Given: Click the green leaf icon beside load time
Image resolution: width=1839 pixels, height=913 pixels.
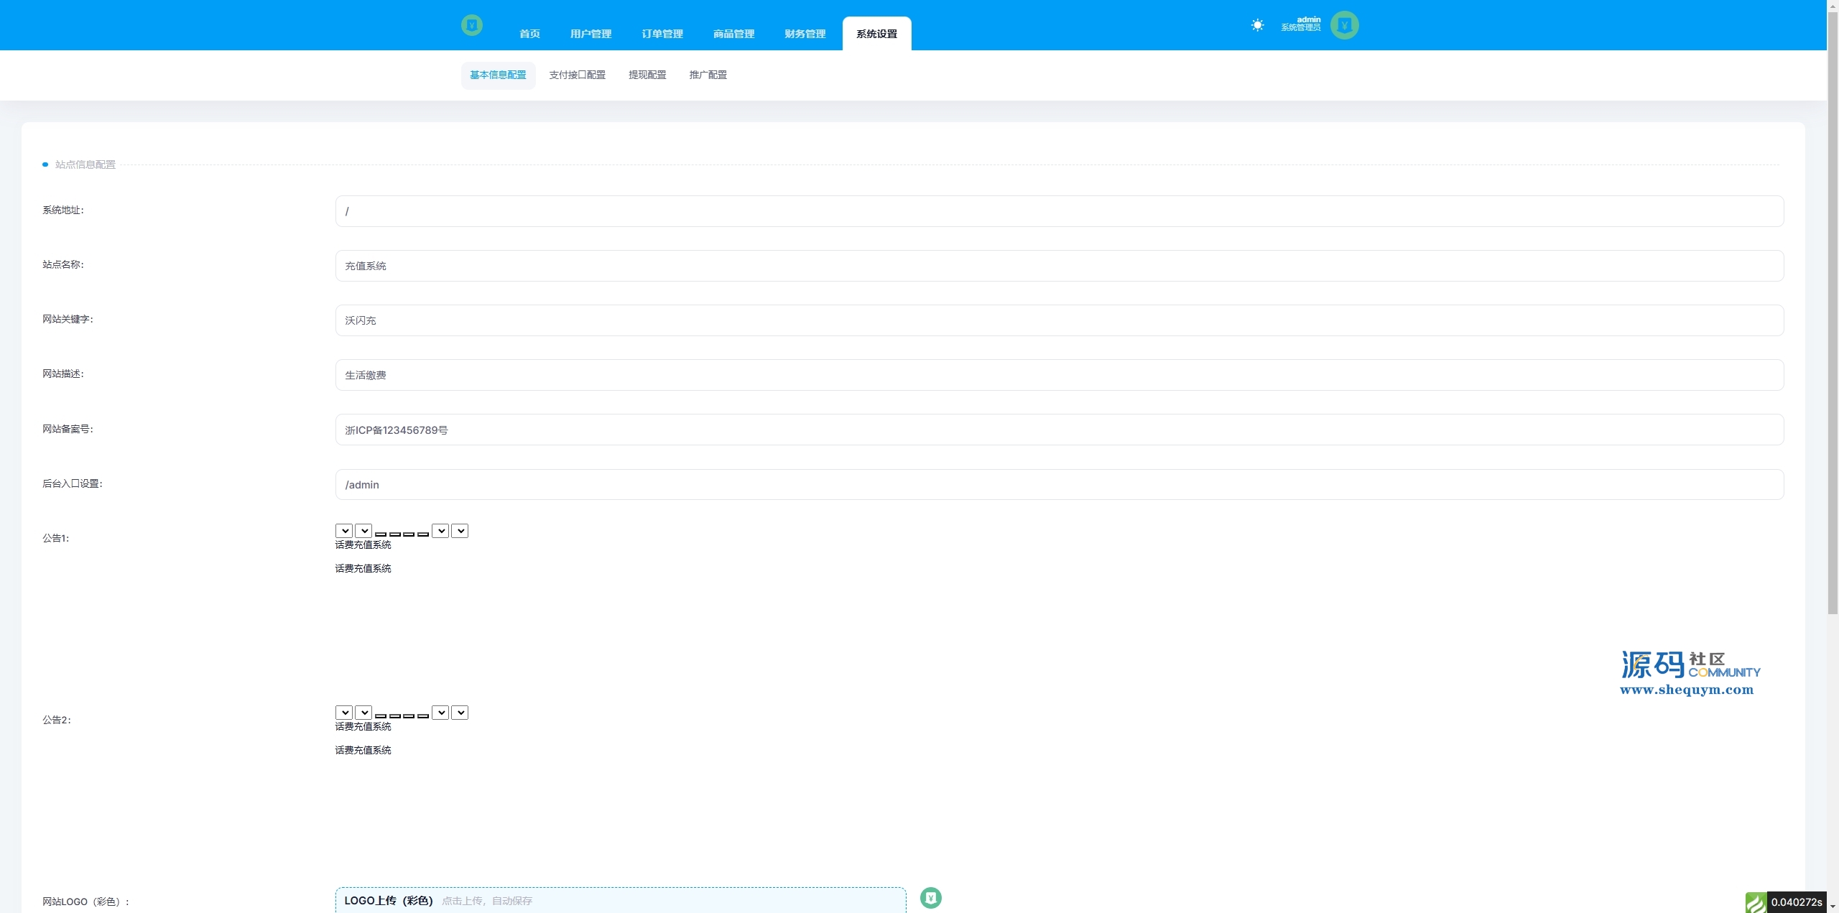Looking at the screenshot, I should click(1755, 902).
